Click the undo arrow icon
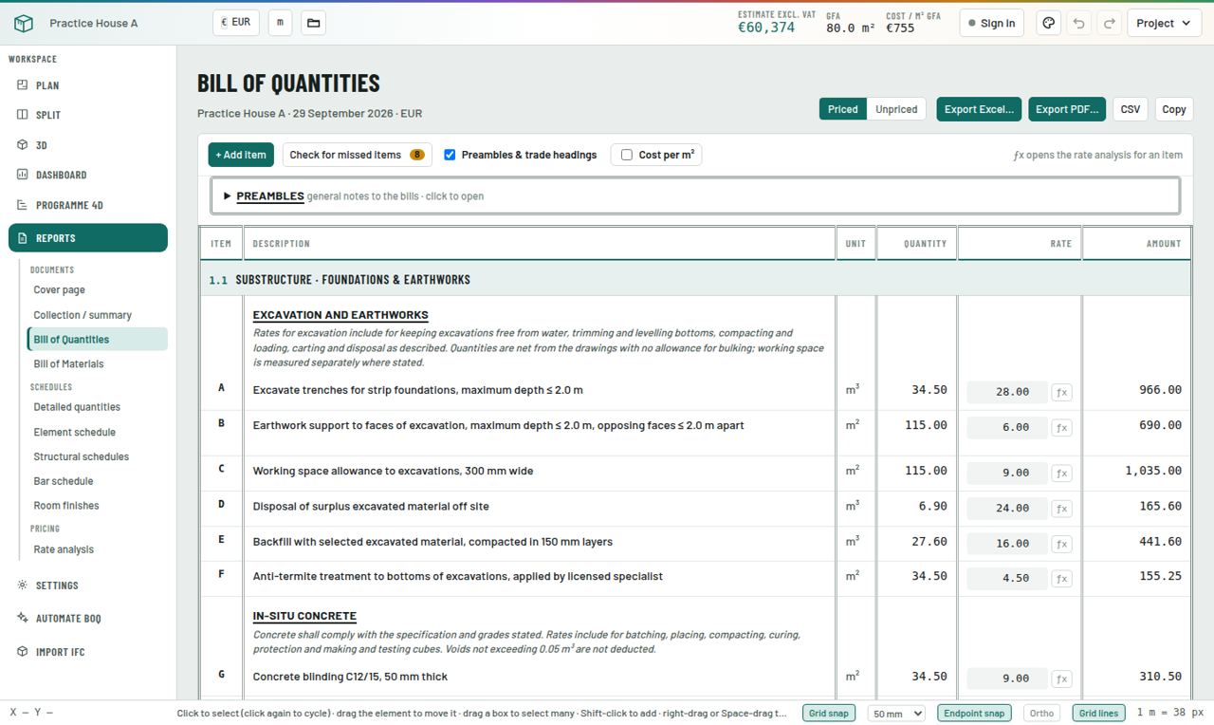The width and height of the screenshot is (1214, 725). click(1078, 23)
